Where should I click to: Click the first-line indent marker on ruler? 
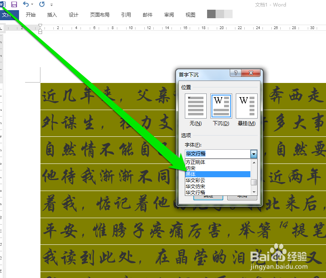coord(40,25)
